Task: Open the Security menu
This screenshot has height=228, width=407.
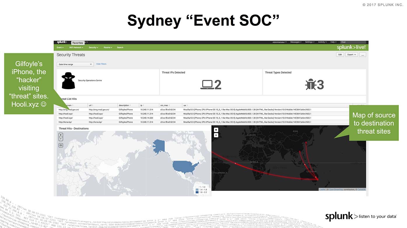Action: click(93, 47)
